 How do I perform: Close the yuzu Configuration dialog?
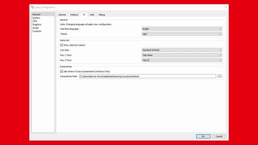(226, 7)
